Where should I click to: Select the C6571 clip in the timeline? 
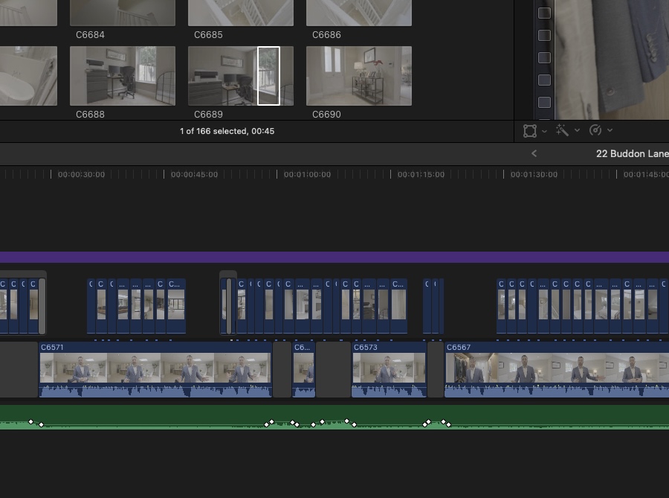coord(155,369)
